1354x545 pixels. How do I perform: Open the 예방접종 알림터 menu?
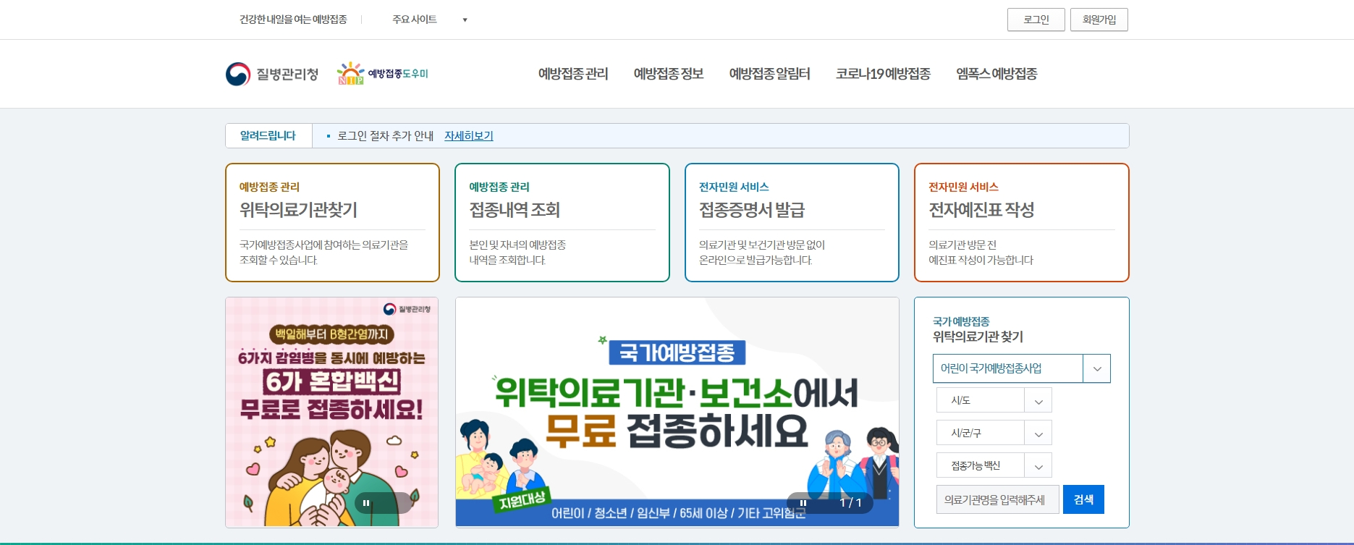[x=770, y=74]
